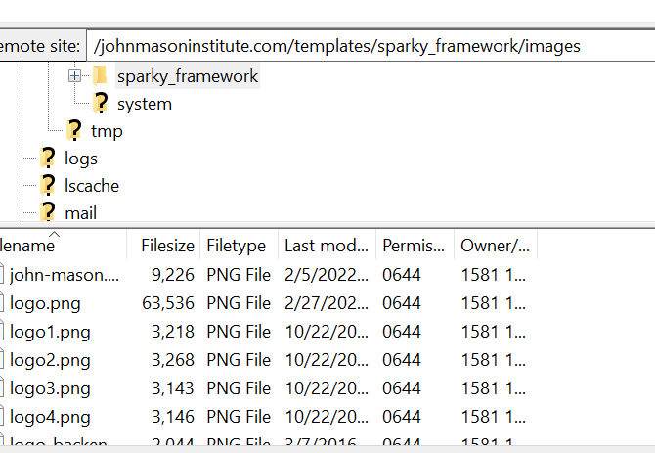655x453 pixels.
Task: Click the file icon beside logo.png
Action: [x=2, y=303]
